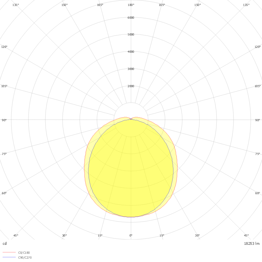Click the right-side 45° angle label
This screenshot has width=262, height=262.
click(246, 235)
